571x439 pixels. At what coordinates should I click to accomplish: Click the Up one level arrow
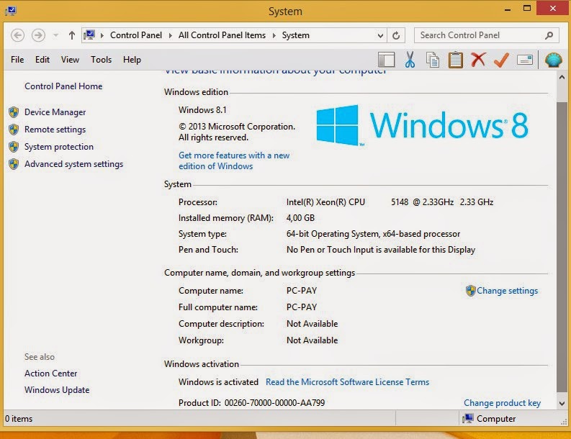72,35
